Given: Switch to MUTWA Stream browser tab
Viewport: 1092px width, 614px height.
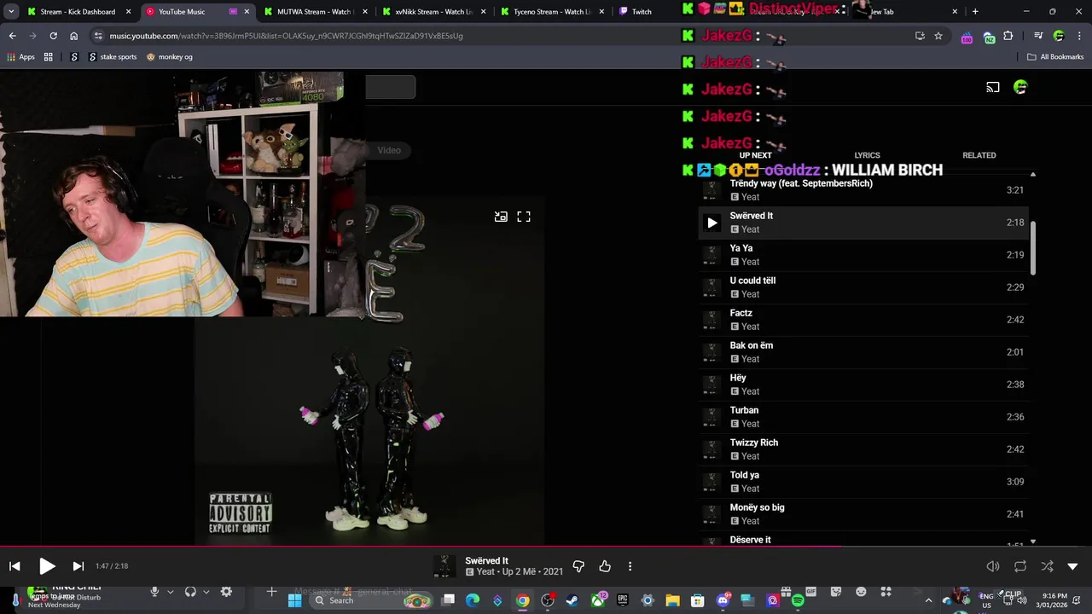Looking at the screenshot, I should click(314, 12).
